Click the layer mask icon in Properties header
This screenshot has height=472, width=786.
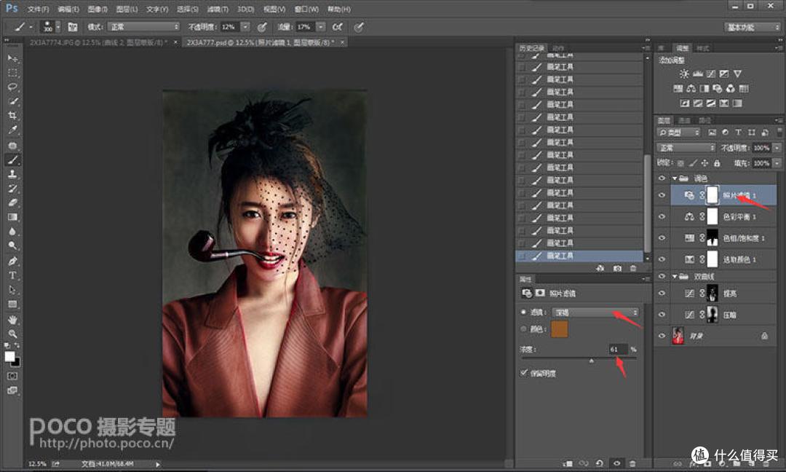coord(540,293)
